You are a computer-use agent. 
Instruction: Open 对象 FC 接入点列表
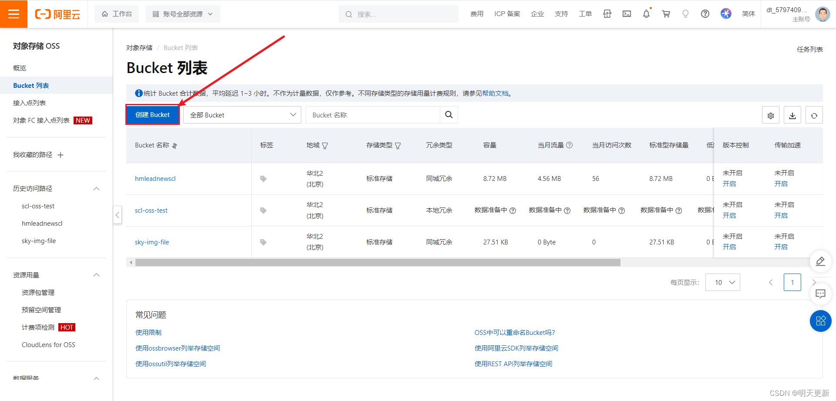point(41,120)
